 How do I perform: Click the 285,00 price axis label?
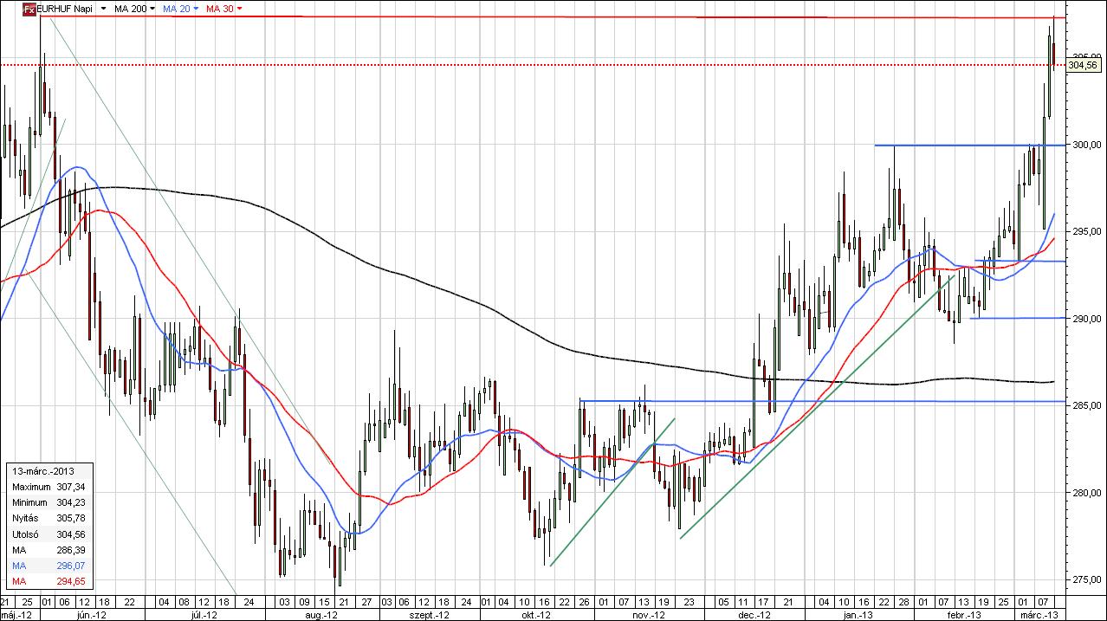(x=1086, y=406)
